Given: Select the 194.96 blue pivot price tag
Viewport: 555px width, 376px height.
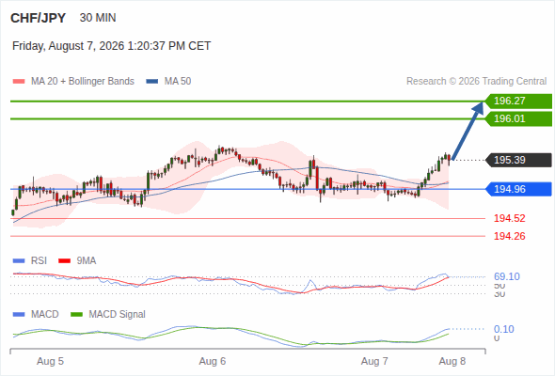Looking at the screenshot, I should click(x=518, y=189).
